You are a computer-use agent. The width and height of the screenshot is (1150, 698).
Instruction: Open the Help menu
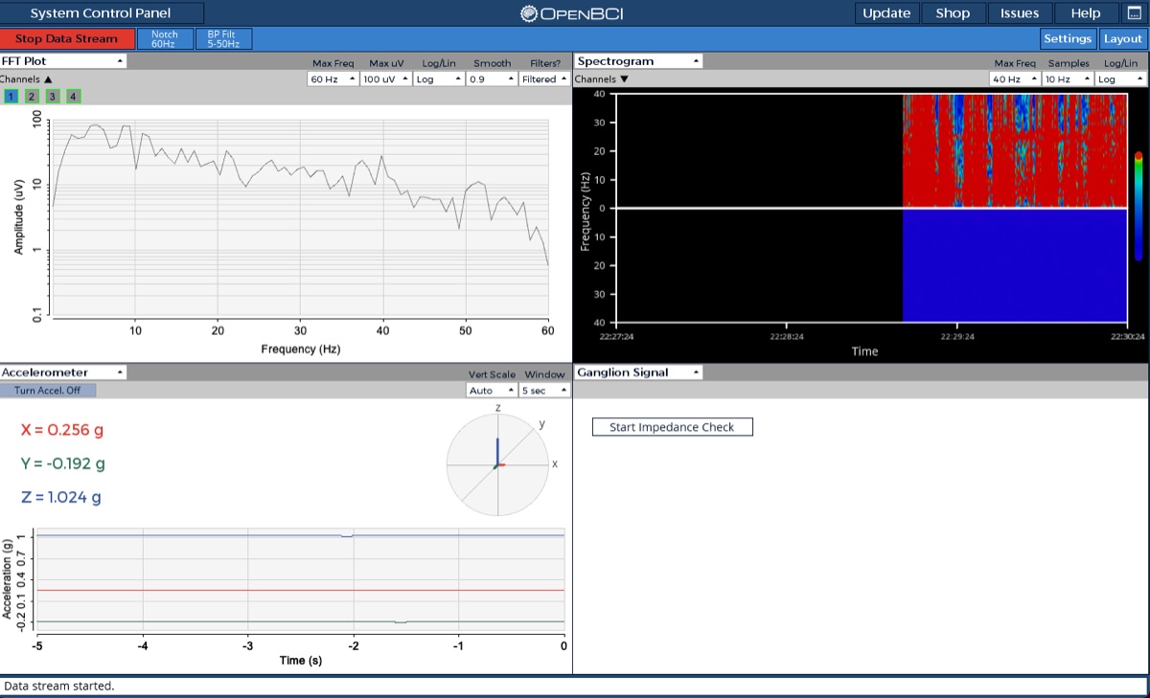(1086, 13)
